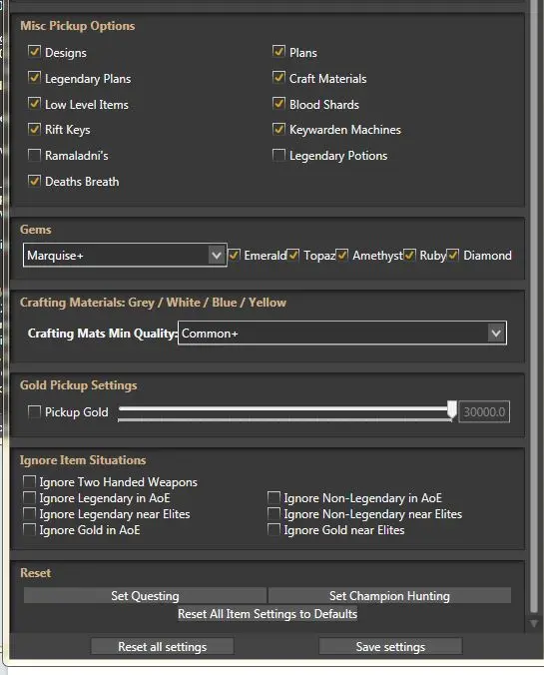Open the Marquise+ gem quality dropdown
Viewport: 544px width, 675px height.
point(125,255)
